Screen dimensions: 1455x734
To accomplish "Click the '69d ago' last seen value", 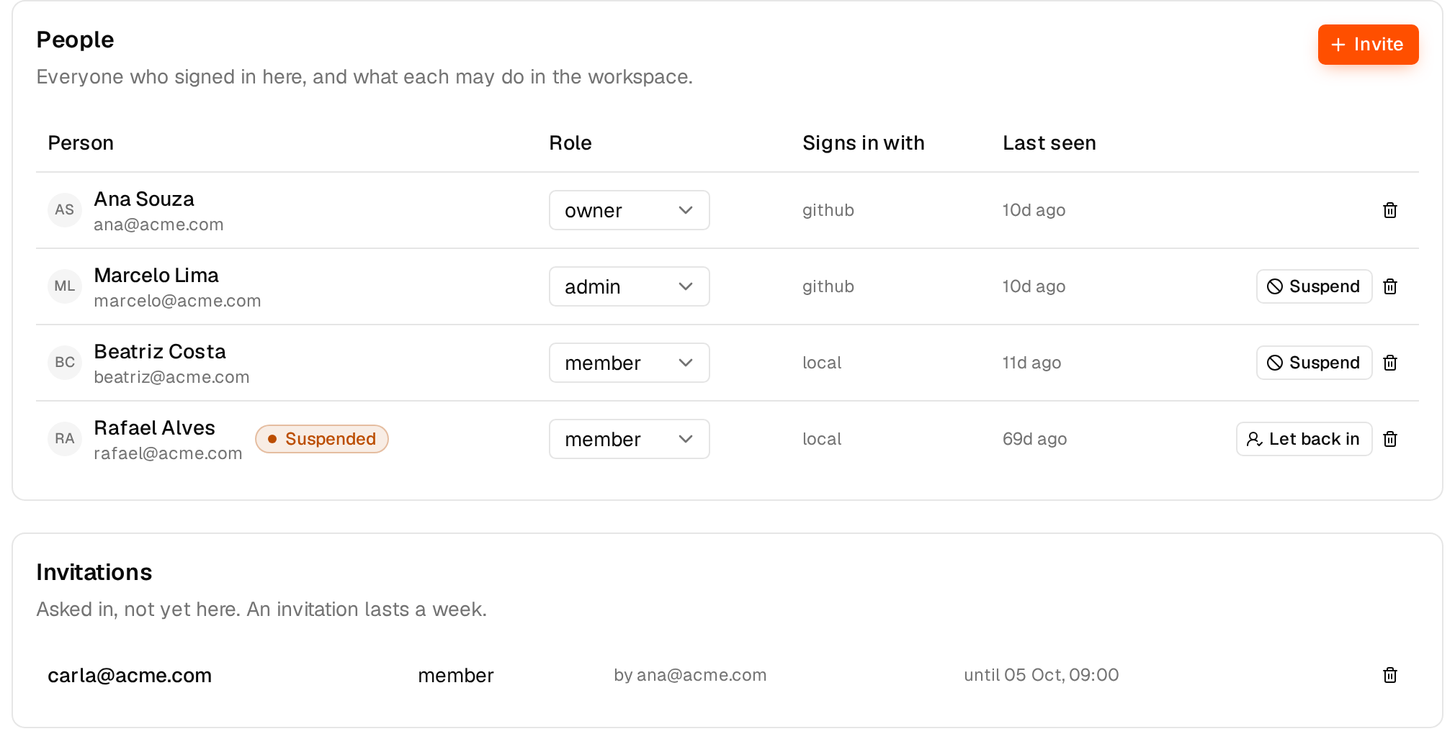I will tap(1034, 439).
